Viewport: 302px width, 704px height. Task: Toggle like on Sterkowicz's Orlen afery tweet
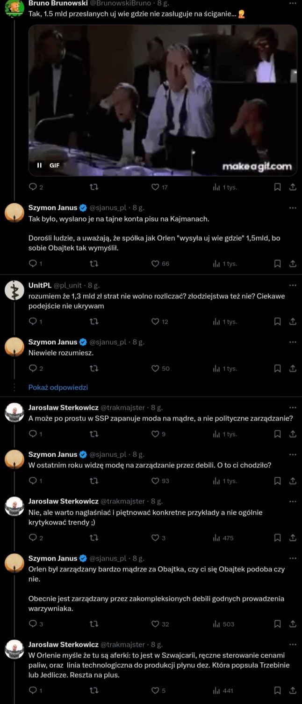pyautogui.click(x=156, y=690)
